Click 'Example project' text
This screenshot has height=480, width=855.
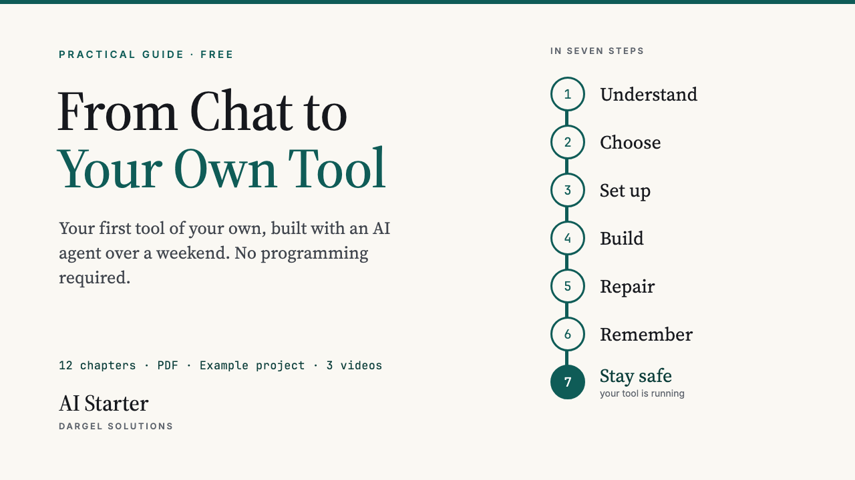coord(252,365)
